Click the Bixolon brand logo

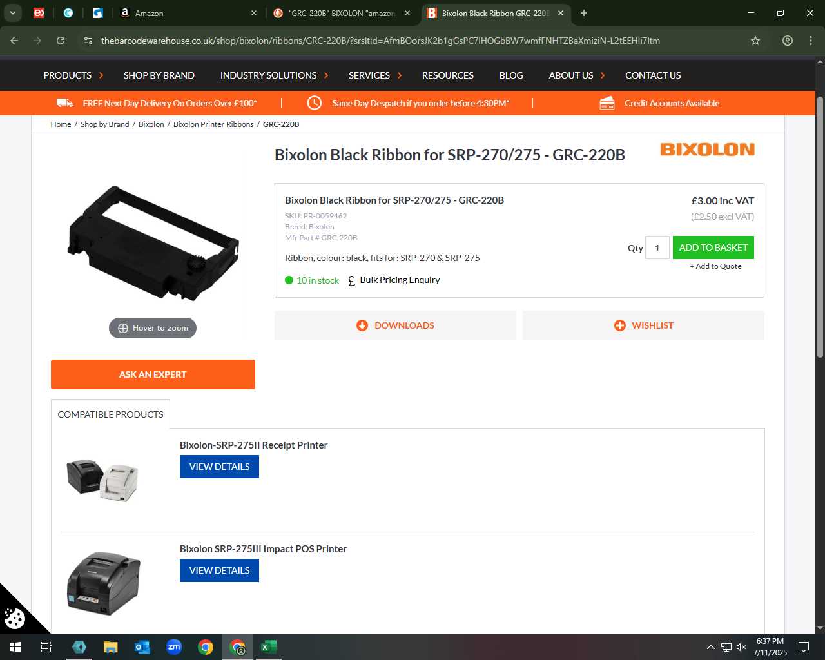coord(707,150)
